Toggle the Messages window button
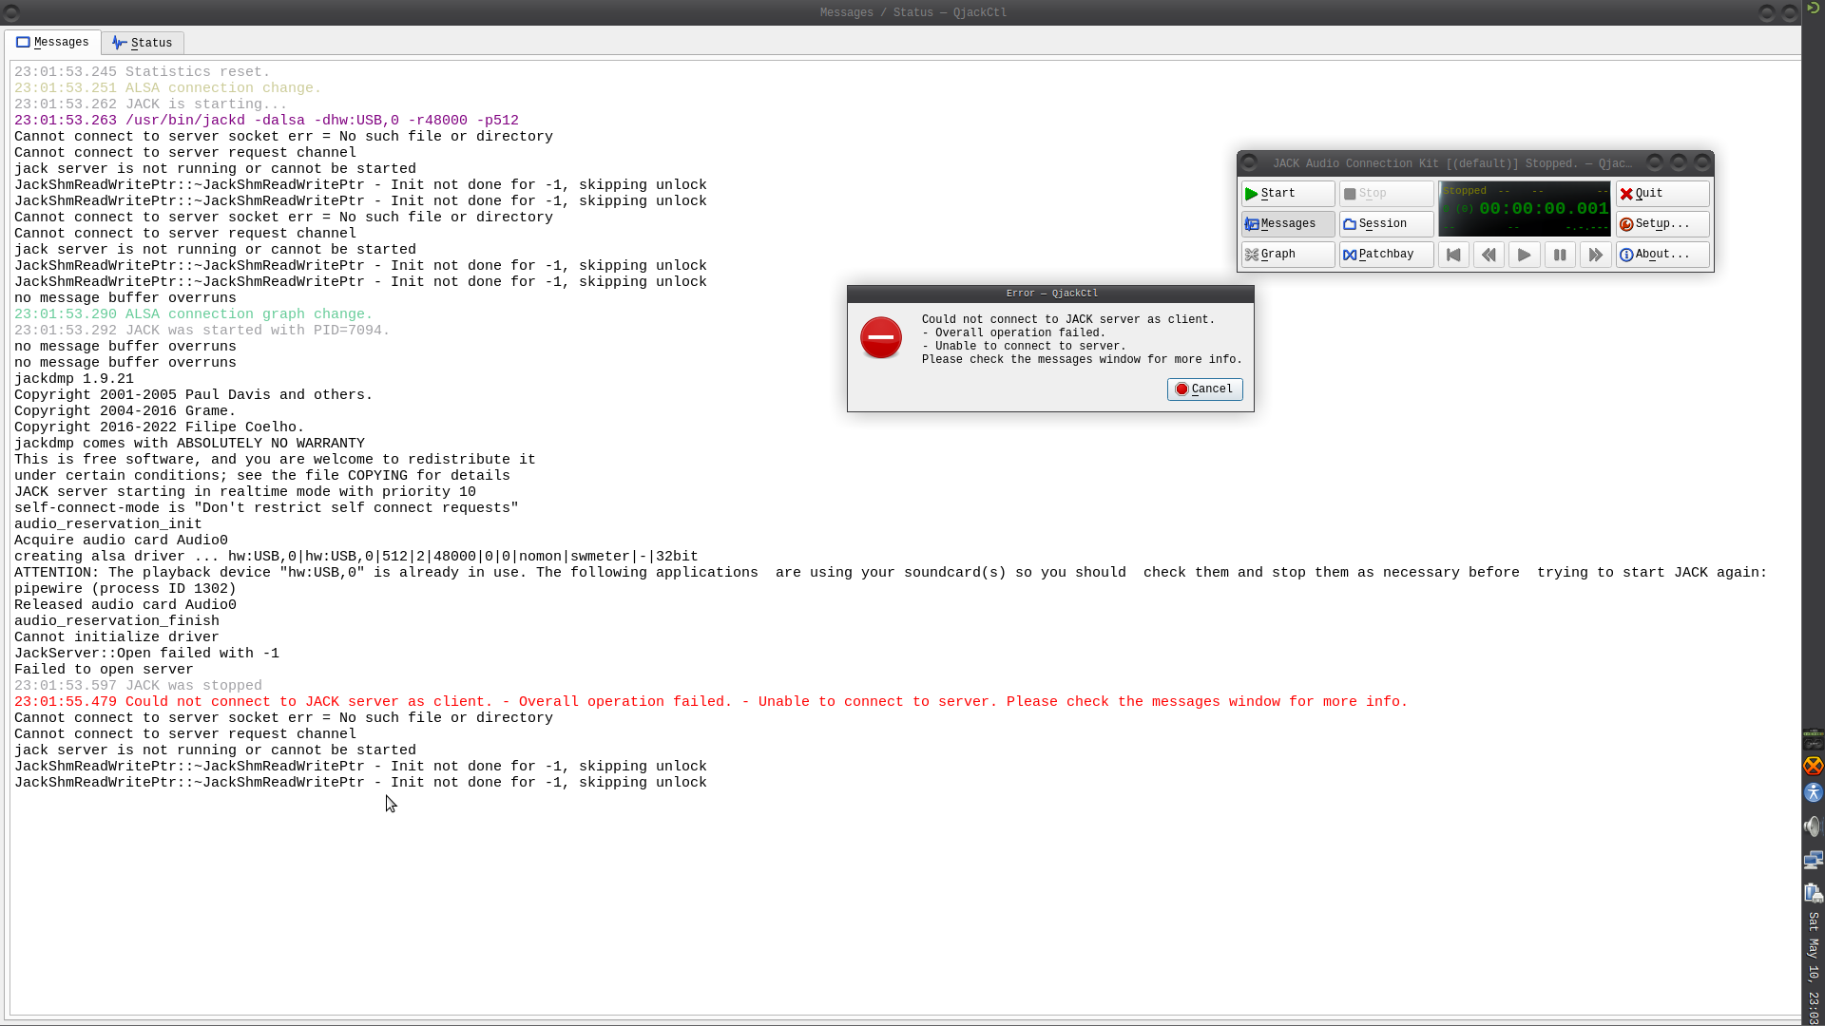The width and height of the screenshot is (1825, 1026). point(1287,224)
